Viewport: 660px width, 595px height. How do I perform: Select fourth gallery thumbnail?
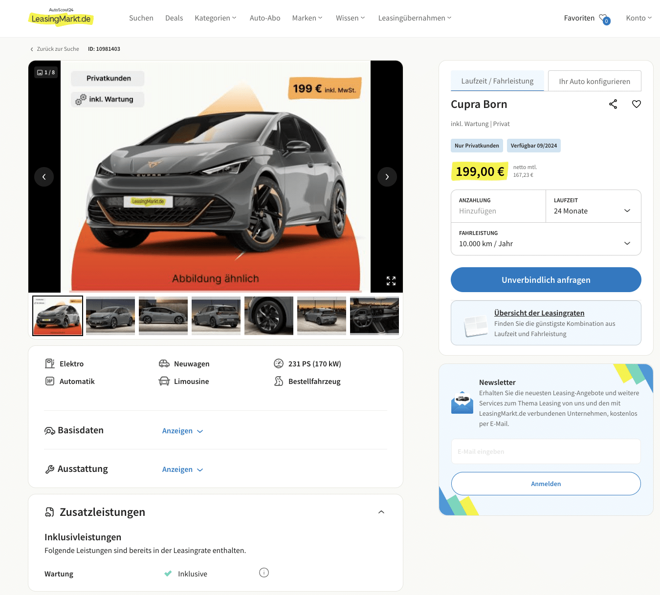click(216, 316)
